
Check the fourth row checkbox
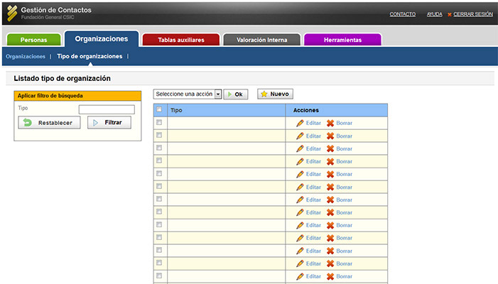(x=159, y=161)
